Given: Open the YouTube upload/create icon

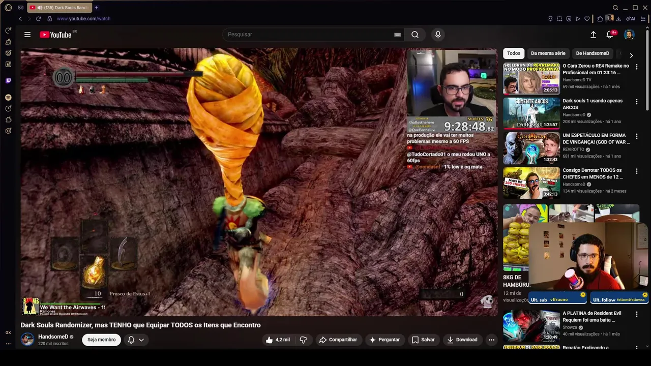Looking at the screenshot, I should [x=593, y=35].
